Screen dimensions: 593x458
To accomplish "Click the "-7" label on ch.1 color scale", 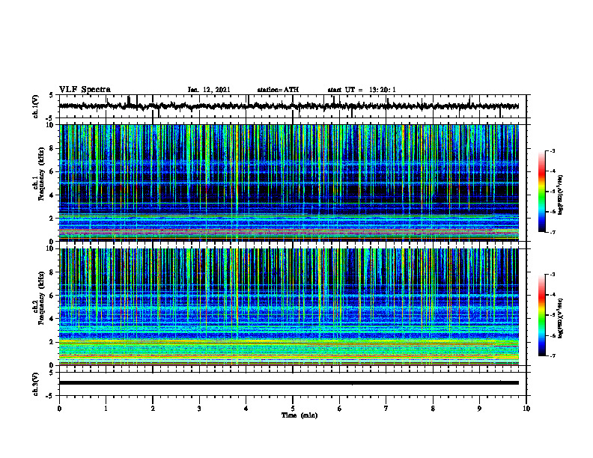I will tap(552, 232).
